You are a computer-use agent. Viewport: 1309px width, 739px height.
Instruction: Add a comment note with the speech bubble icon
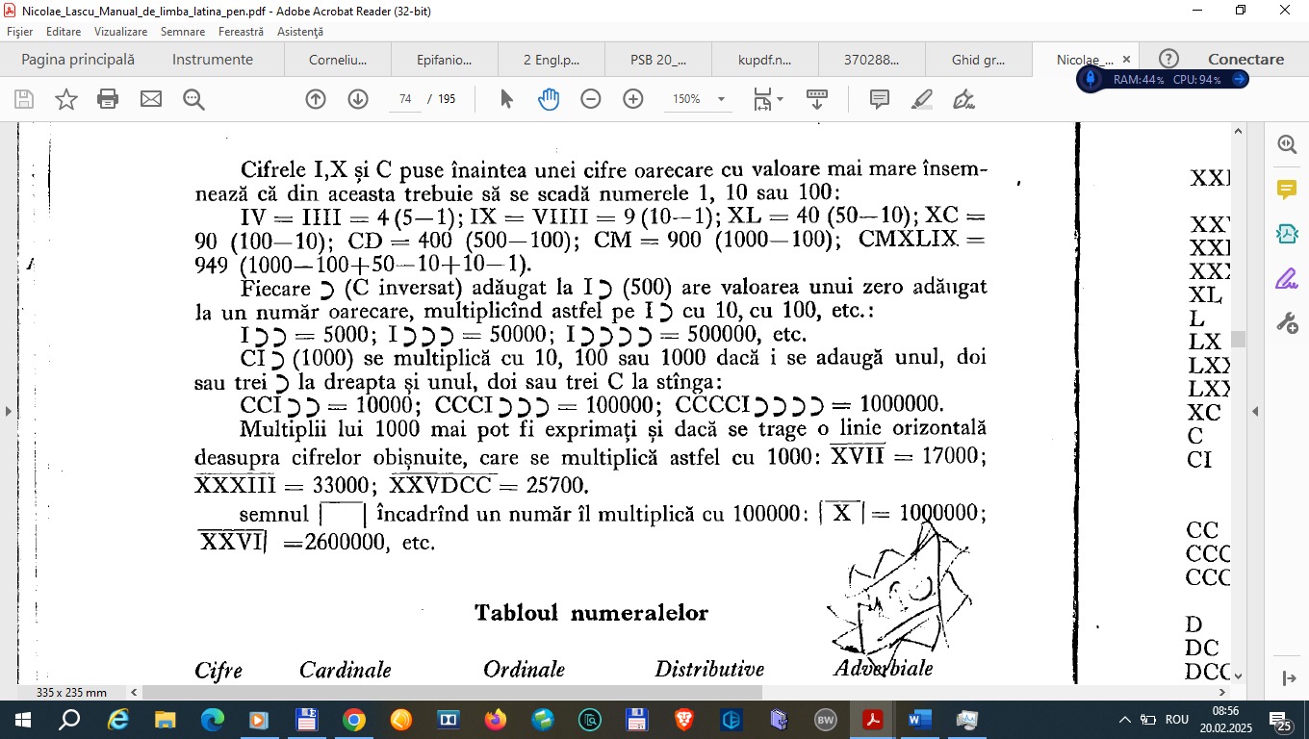tap(880, 99)
